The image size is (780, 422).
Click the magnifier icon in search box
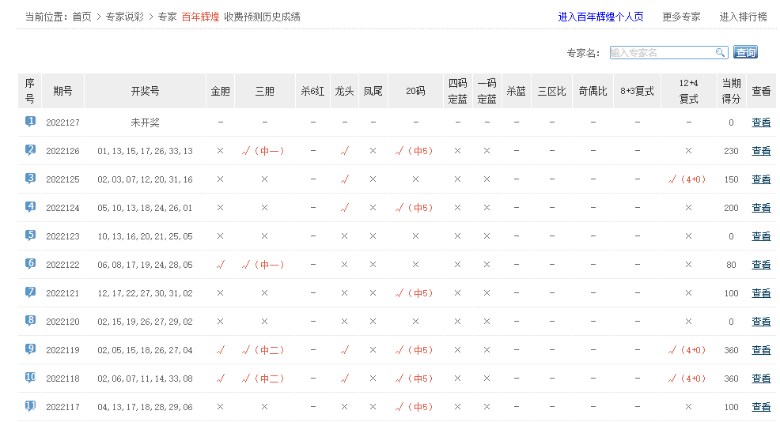click(720, 52)
